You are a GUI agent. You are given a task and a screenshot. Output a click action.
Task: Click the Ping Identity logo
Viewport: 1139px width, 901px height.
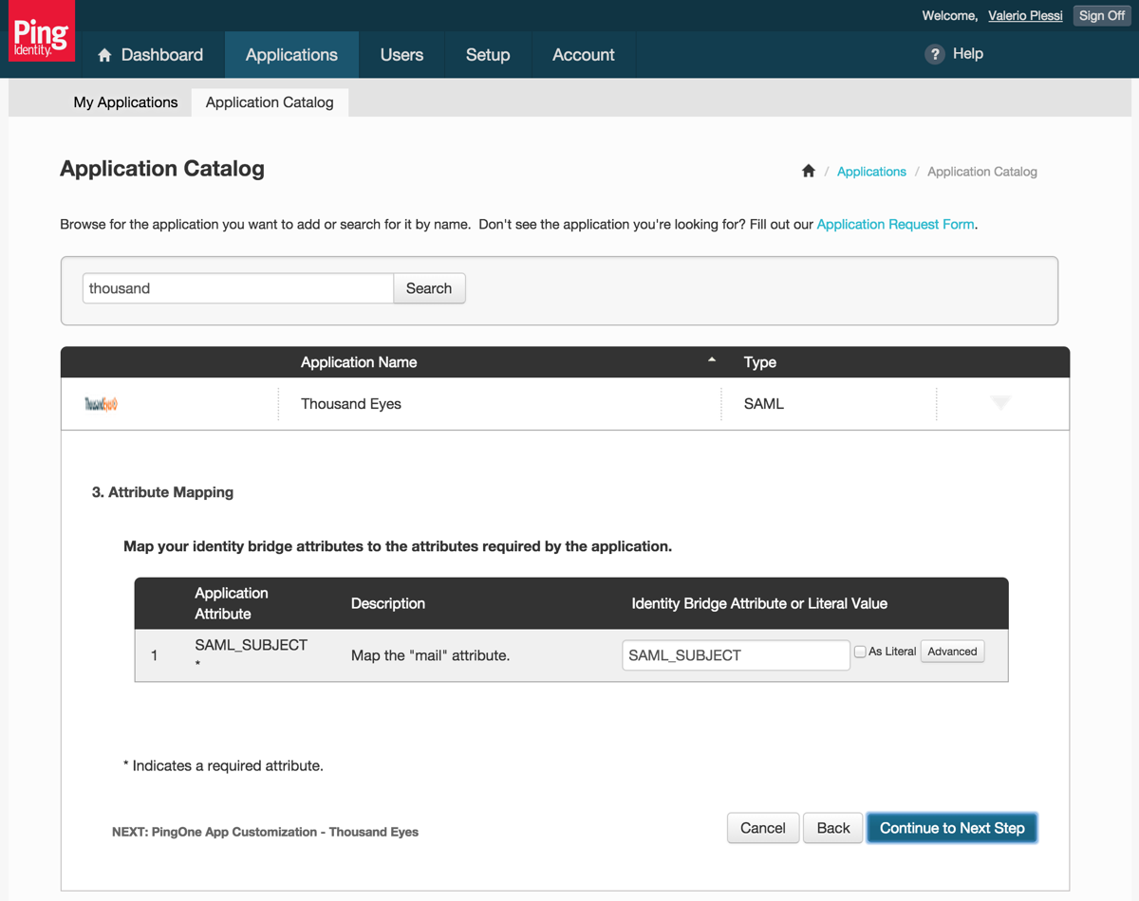click(42, 31)
